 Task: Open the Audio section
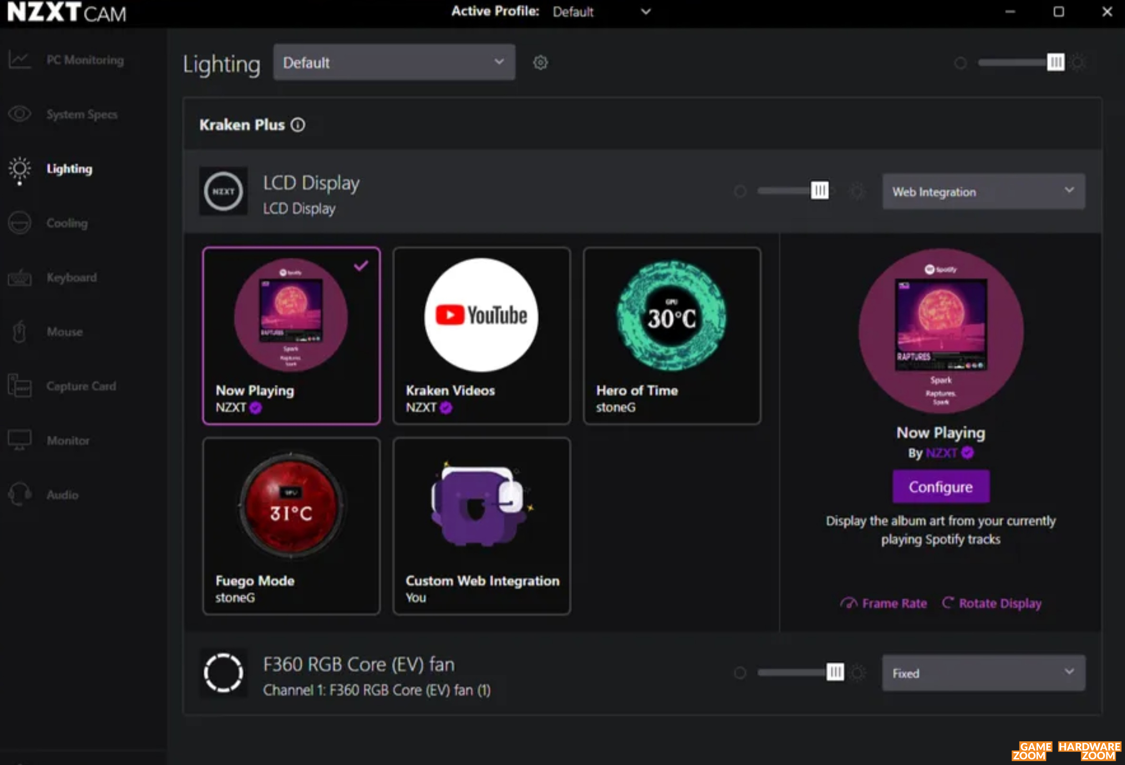pos(62,494)
